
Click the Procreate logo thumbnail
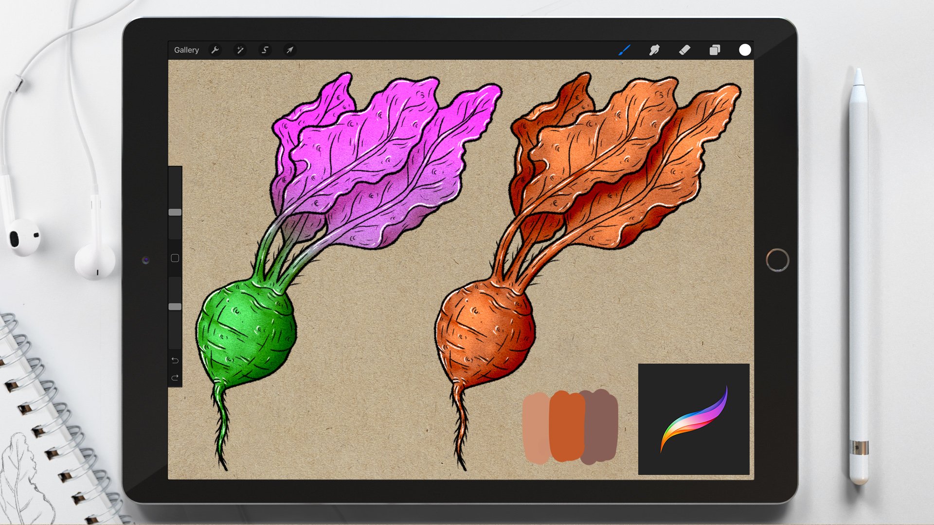tap(694, 419)
